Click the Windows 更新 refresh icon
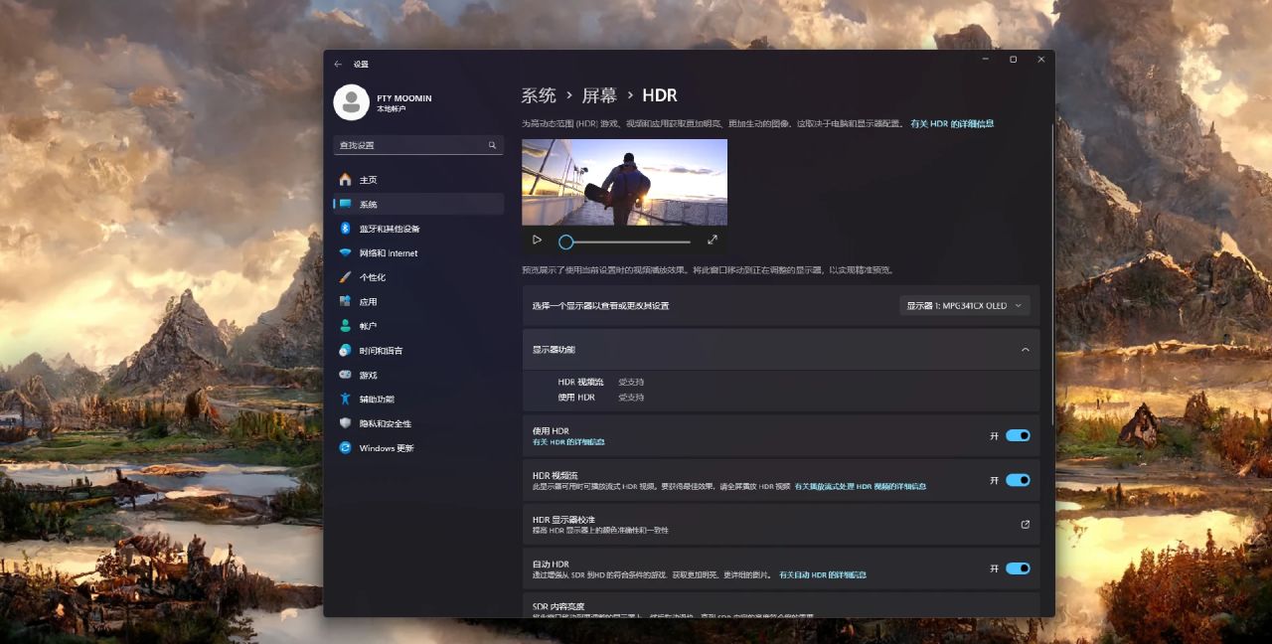Screen dimensions: 1272x644 click(x=345, y=447)
